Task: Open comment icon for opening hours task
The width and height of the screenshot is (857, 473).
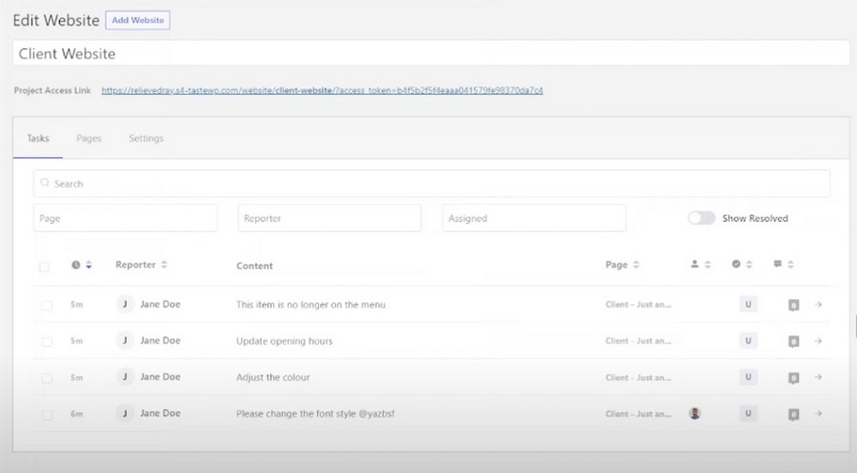Action: pos(794,341)
